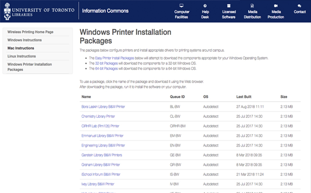Select Windows Instructions in the sidebar
This screenshot has width=311, height=193.
pos(25,41)
